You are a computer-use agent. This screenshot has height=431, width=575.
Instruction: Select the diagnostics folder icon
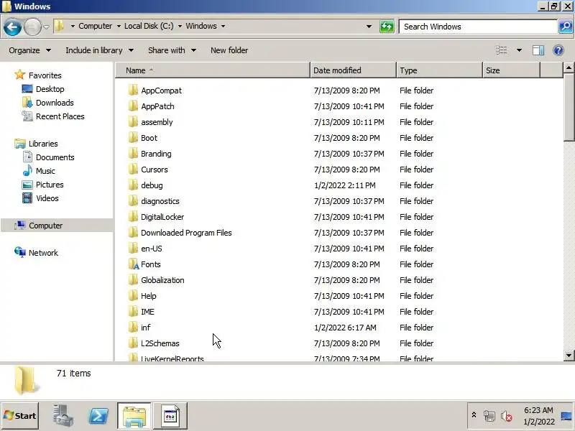tap(133, 200)
